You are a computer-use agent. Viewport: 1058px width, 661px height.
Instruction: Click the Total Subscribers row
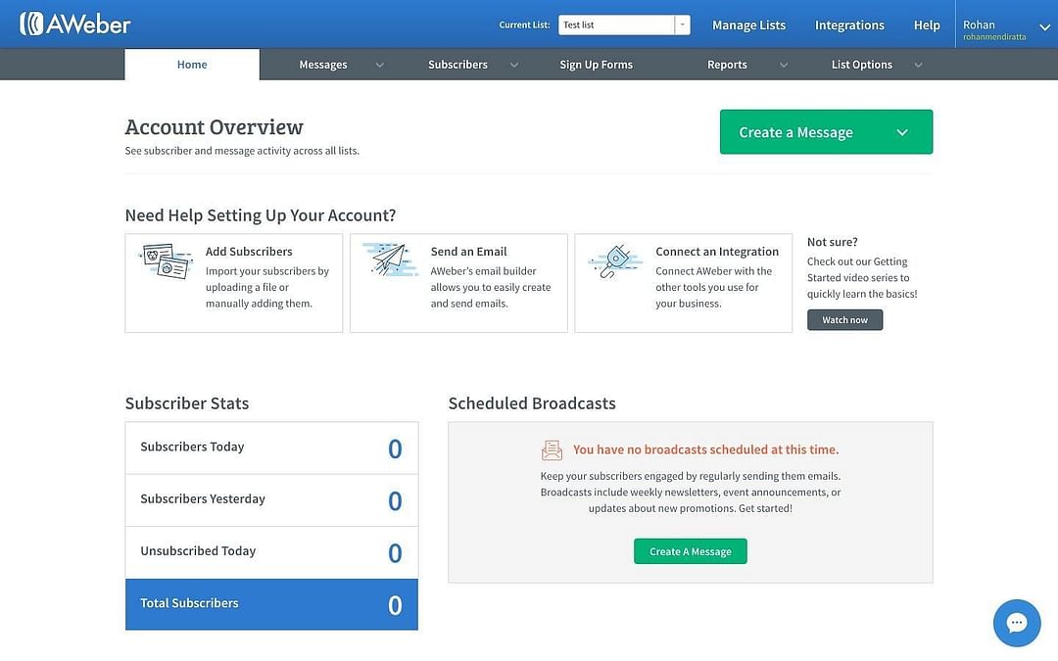[271, 604]
